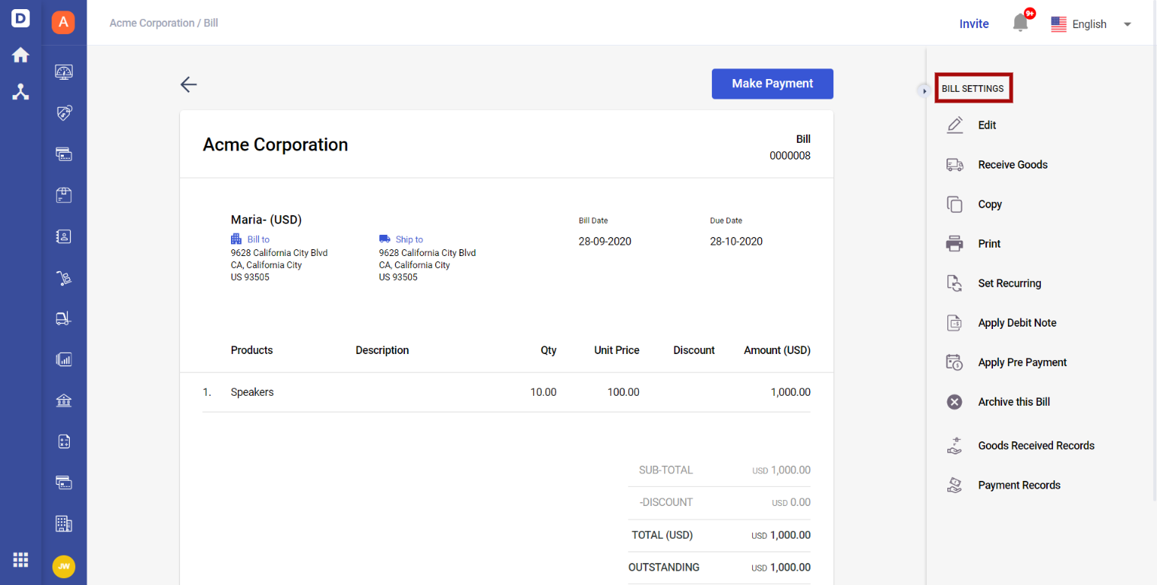Click the quantity 10.00 cell

(543, 393)
